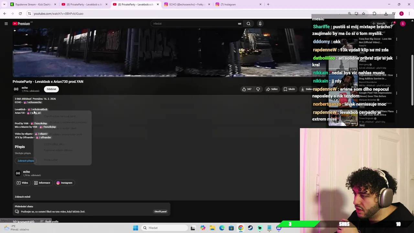Image resolution: width=414 pixels, height=233 pixels.
Task: Open the echooeecho Instagram link
Action: point(33,102)
